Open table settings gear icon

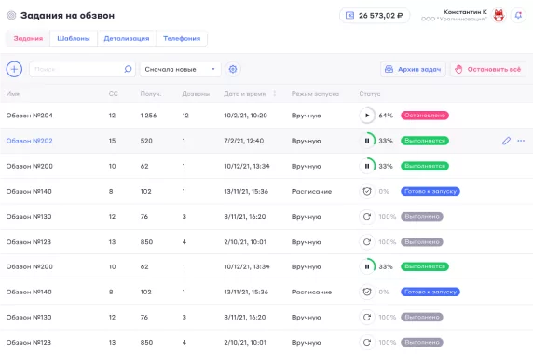tap(233, 69)
